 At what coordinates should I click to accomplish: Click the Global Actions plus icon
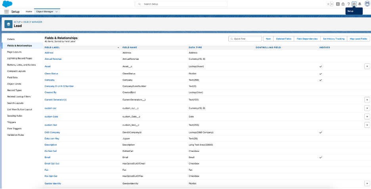pos(338,4)
